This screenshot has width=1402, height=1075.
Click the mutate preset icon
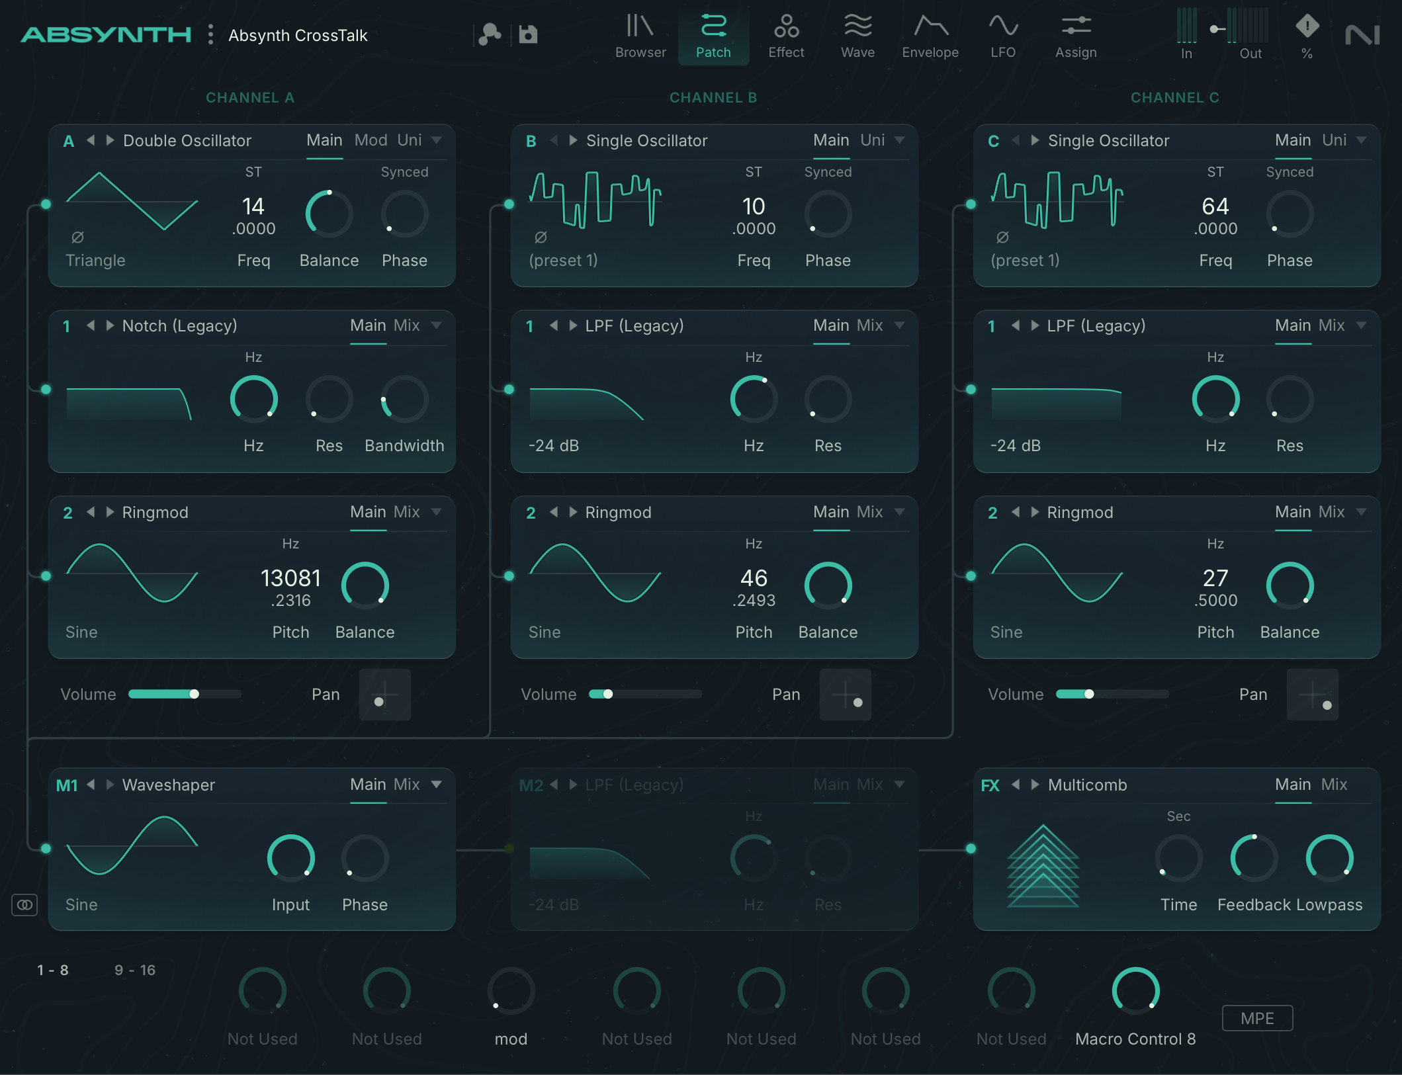tap(490, 34)
